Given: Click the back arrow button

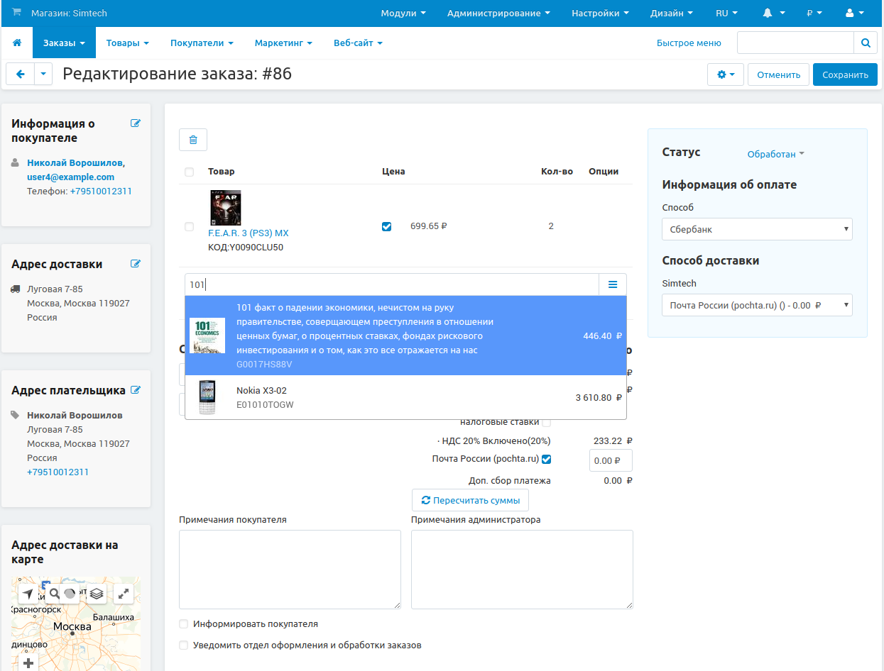Looking at the screenshot, I should 21,74.
